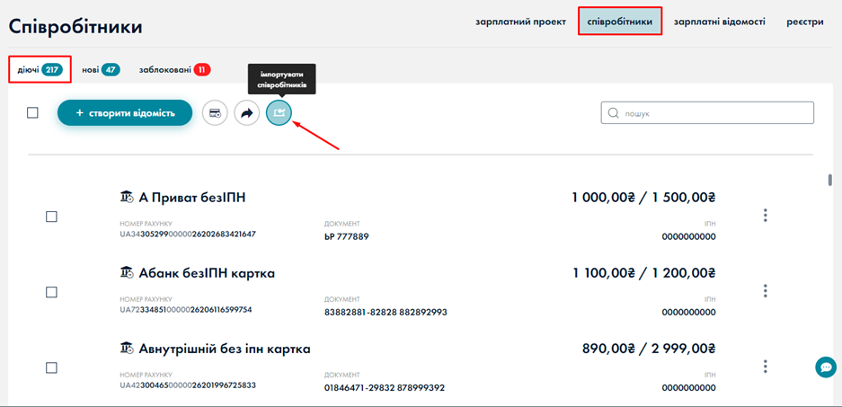Check the box for Абанк безІПН картка
This screenshot has height=407, width=842.
[x=51, y=292]
